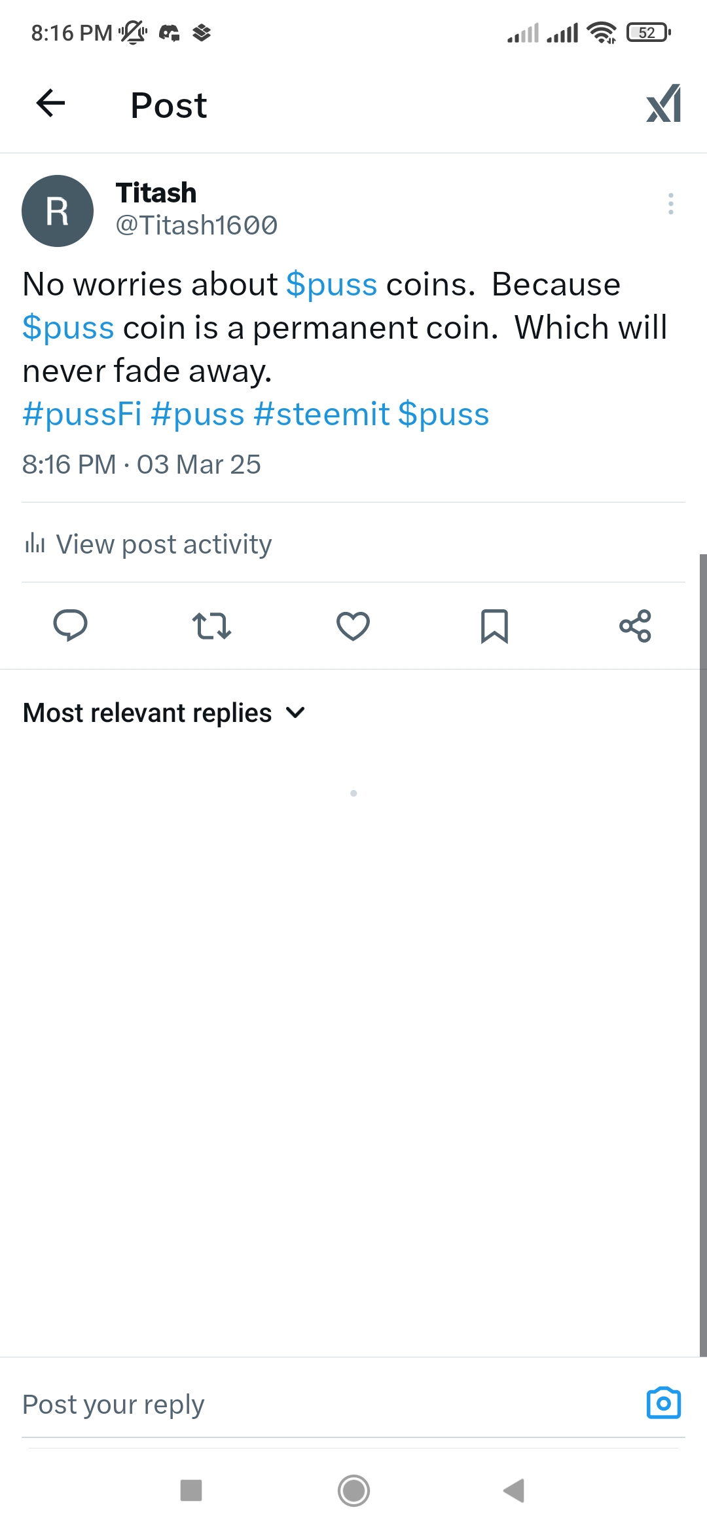The width and height of the screenshot is (707, 1533).
Task: Open the #pussFi hashtag
Action: pyautogui.click(x=82, y=414)
